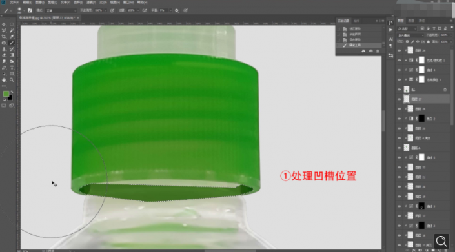Create new document from current history state

[363, 51]
